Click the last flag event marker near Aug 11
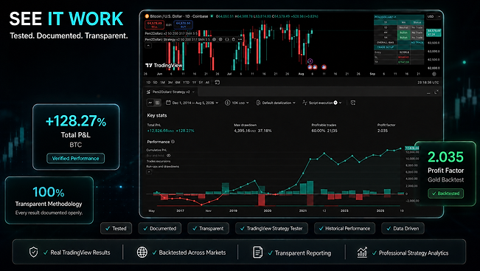This screenshot has width=480, height=271. click(324, 67)
